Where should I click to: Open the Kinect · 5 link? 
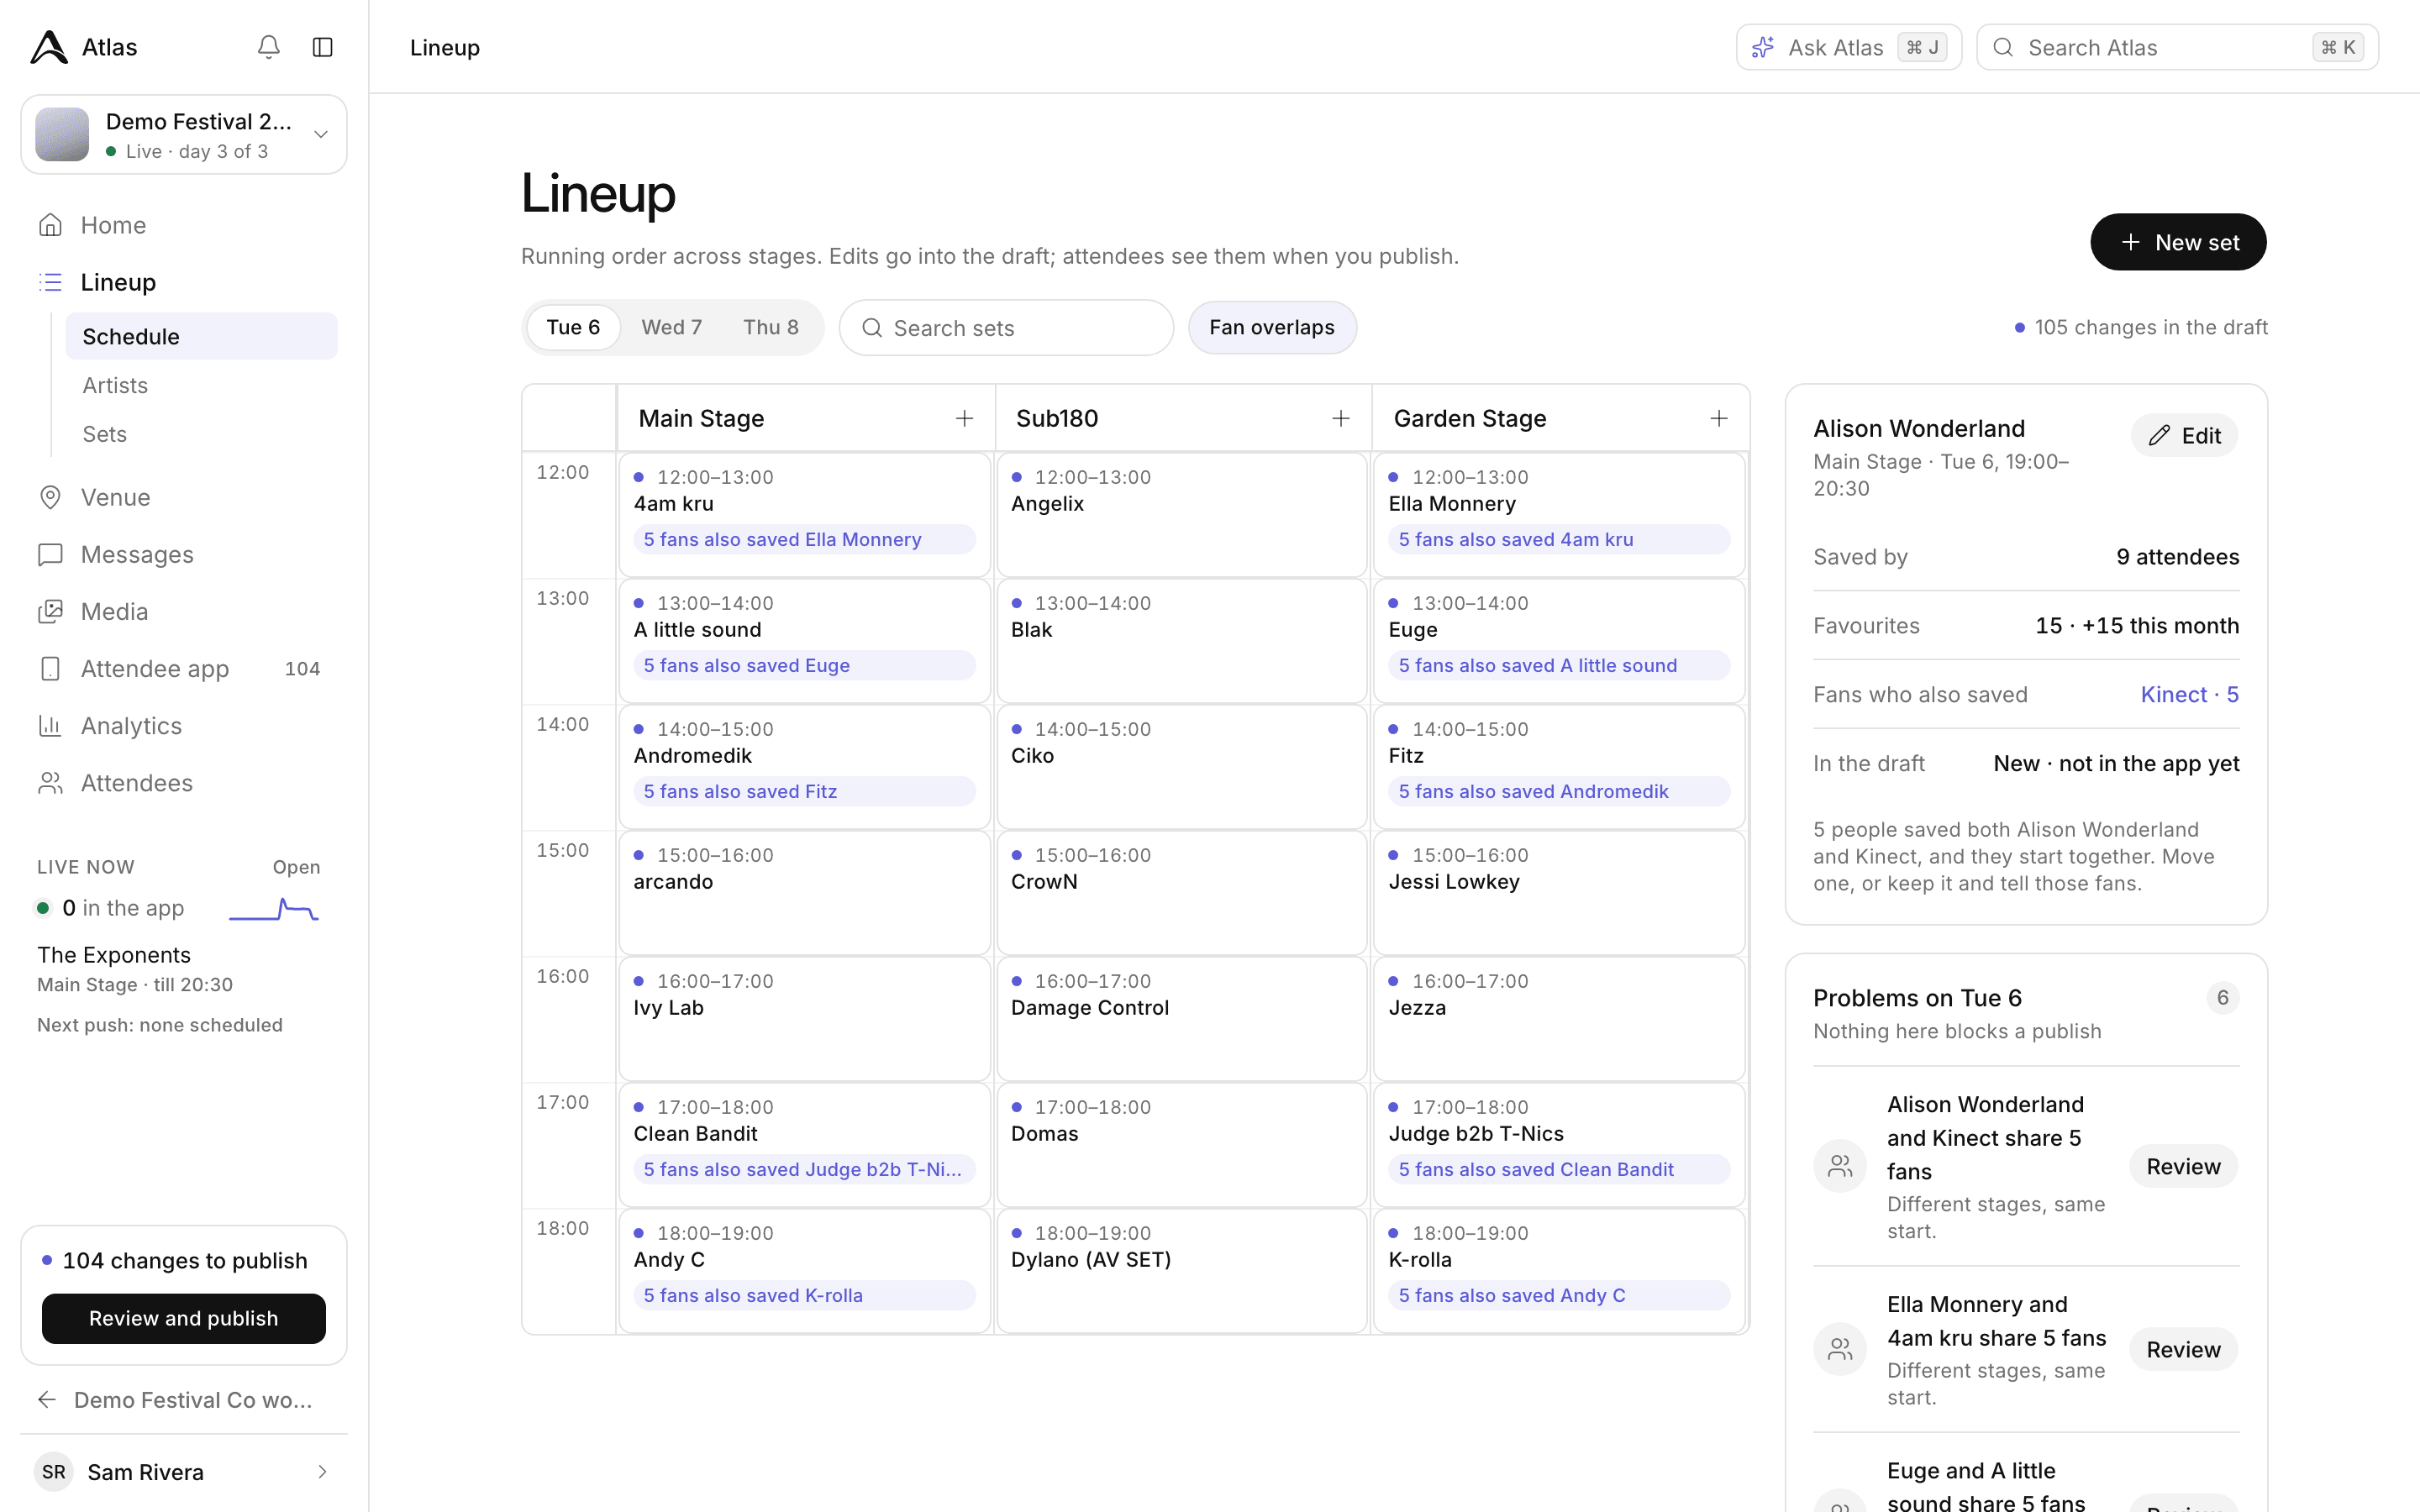(x=2189, y=694)
